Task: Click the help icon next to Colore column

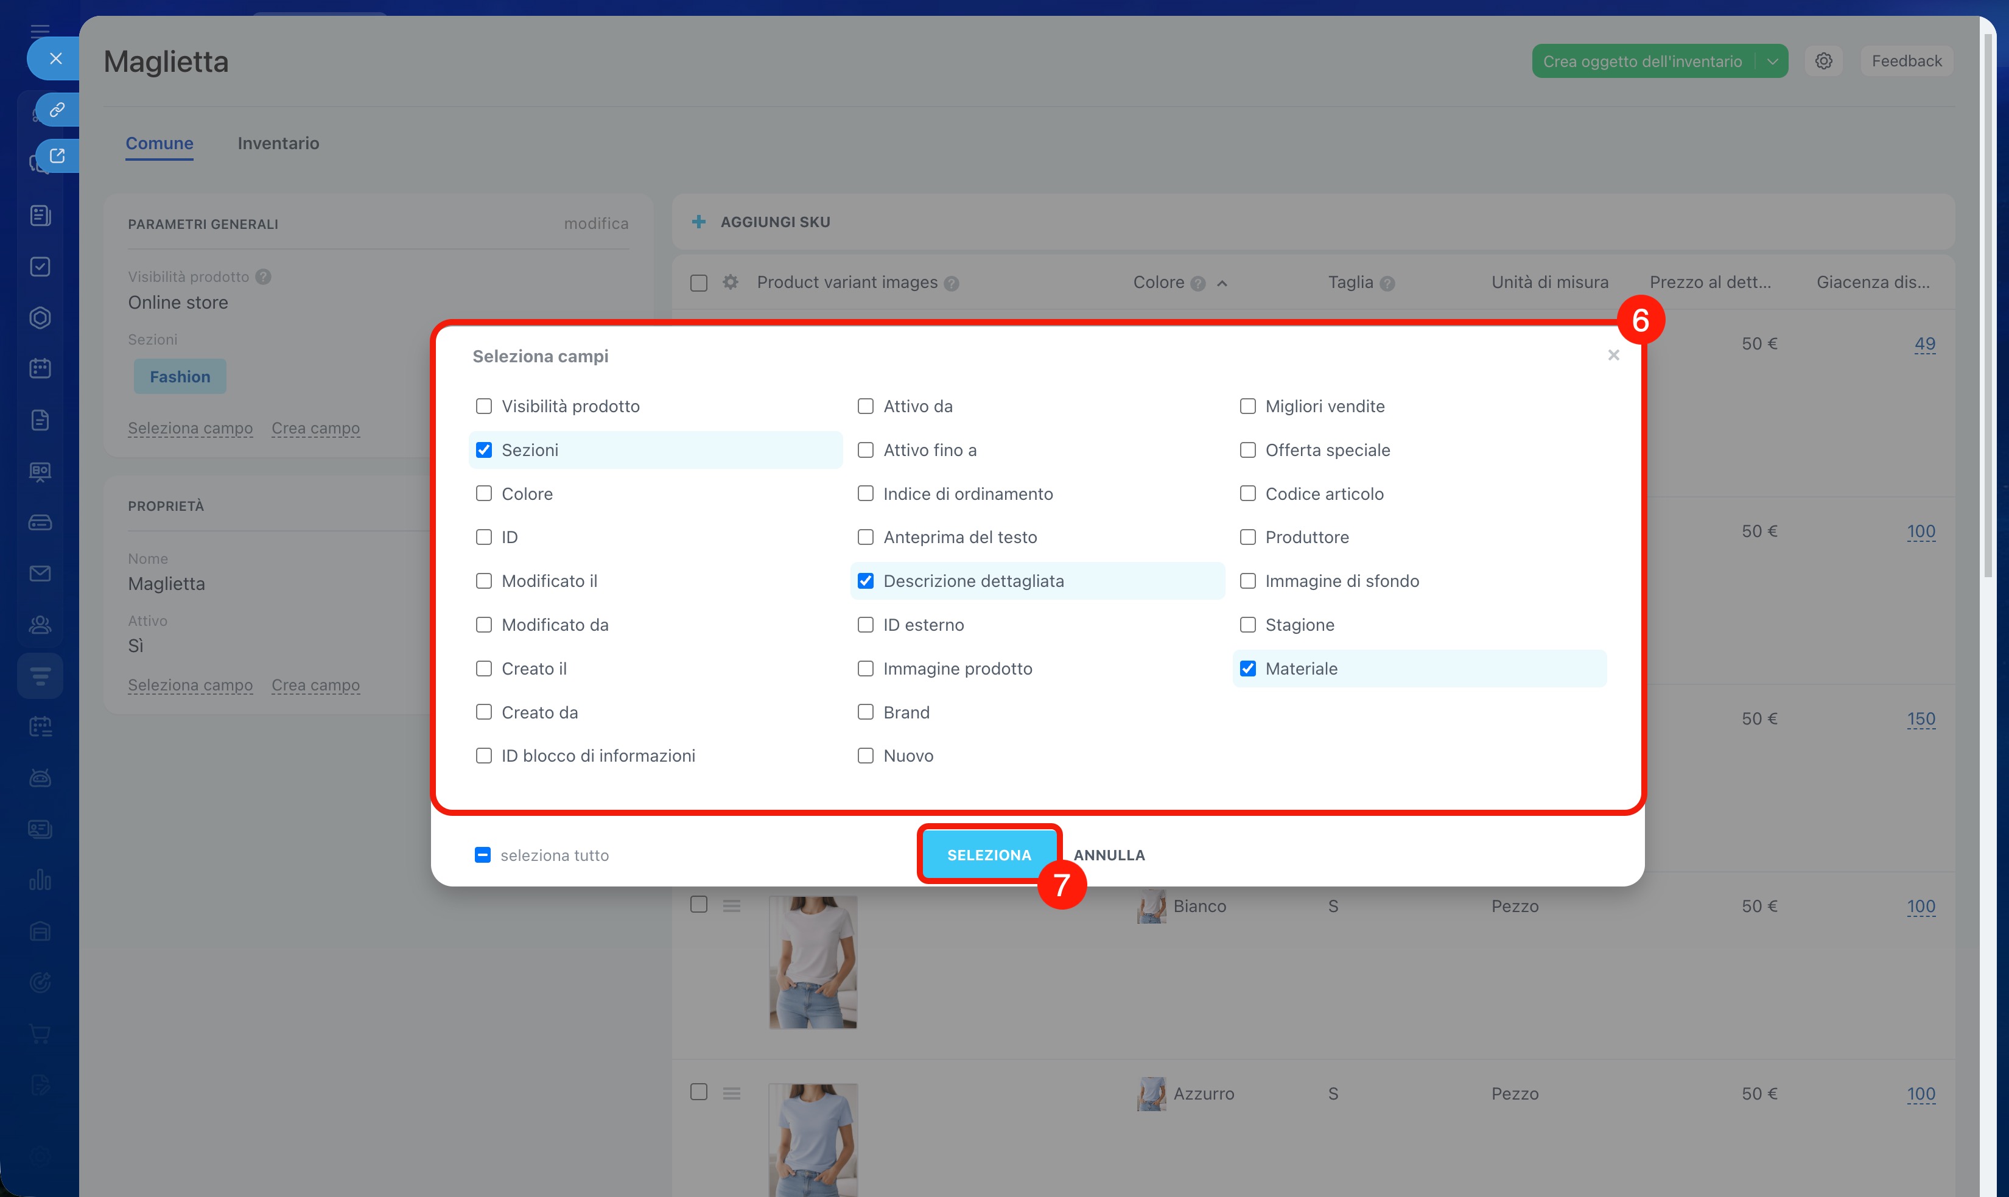Action: 1197,283
